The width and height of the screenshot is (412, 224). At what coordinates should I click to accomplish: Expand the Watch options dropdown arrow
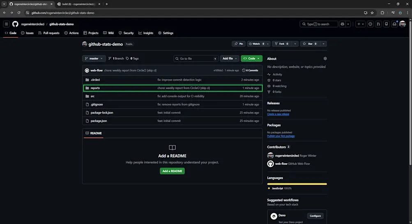pyautogui.click(x=268, y=44)
